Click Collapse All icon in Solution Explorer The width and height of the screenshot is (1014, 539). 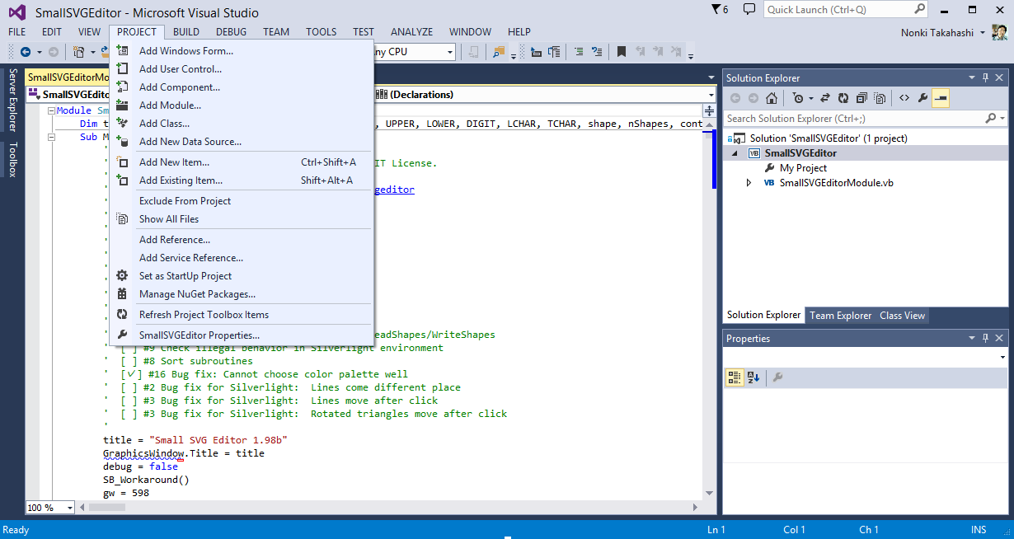pyautogui.click(x=861, y=98)
